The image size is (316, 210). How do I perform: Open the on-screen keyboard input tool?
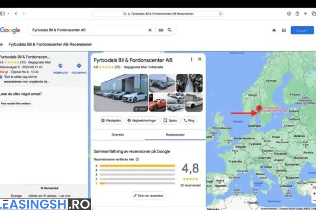tap(161, 30)
